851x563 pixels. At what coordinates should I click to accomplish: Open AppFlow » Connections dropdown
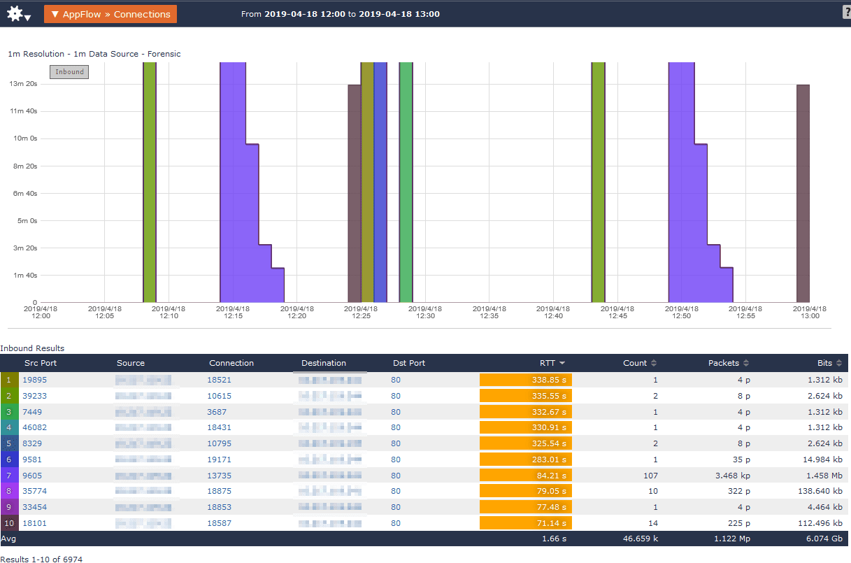pos(110,14)
